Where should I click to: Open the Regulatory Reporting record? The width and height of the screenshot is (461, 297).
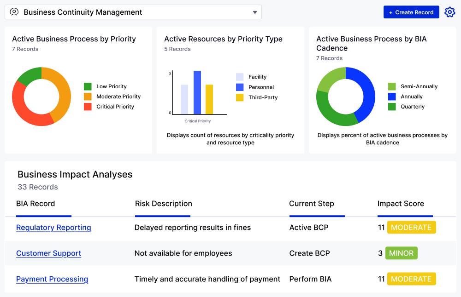click(x=53, y=228)
